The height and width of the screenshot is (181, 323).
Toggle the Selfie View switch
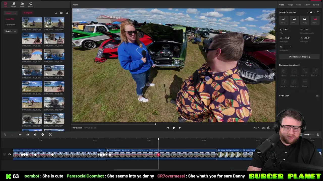(x=317, y=96)
